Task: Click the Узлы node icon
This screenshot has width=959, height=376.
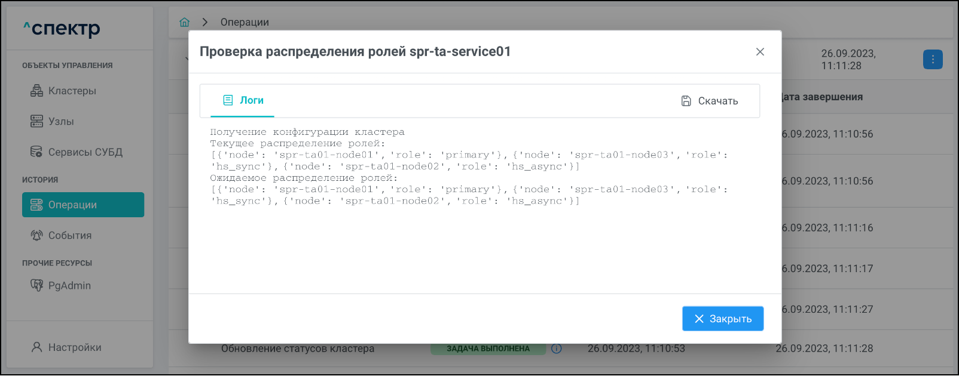Action: pos(36,121)
